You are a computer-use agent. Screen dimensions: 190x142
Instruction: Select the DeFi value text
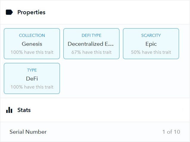coord(32,79)
